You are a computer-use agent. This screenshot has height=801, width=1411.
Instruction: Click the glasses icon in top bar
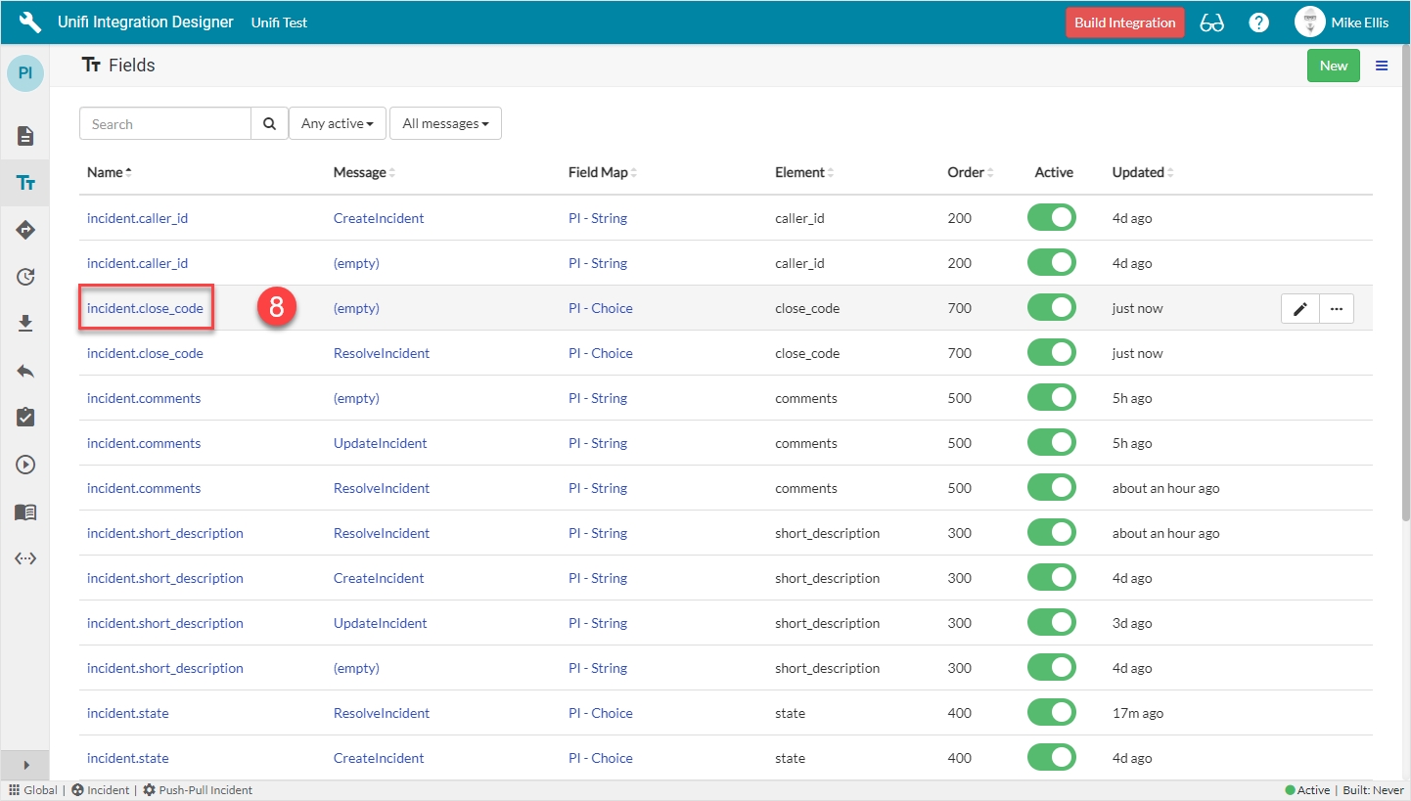[x=1212, y=22]
